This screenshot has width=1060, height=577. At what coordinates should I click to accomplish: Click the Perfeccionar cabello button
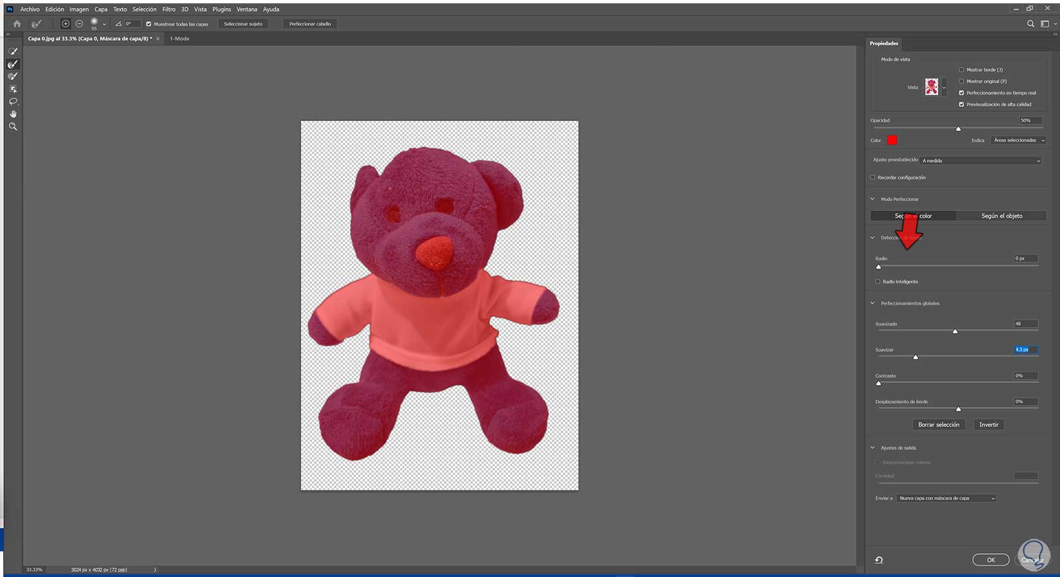(310, 24)
